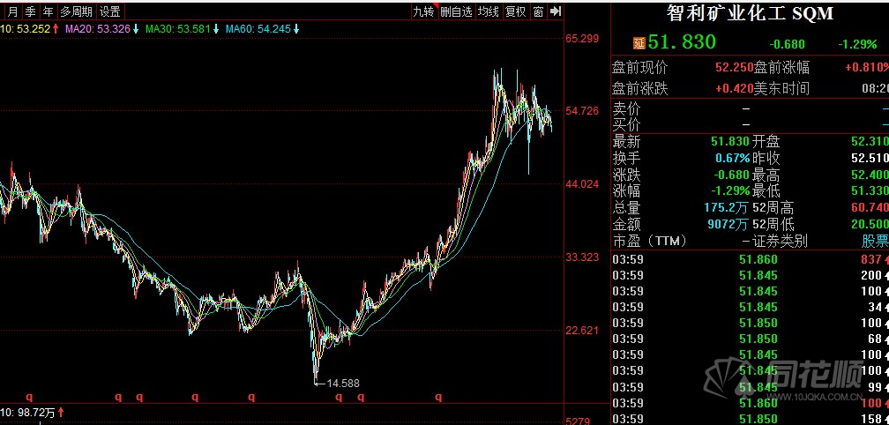Click the collapse panel arrow icon
This screenshot has height=425, width=889.
(555, 11)
